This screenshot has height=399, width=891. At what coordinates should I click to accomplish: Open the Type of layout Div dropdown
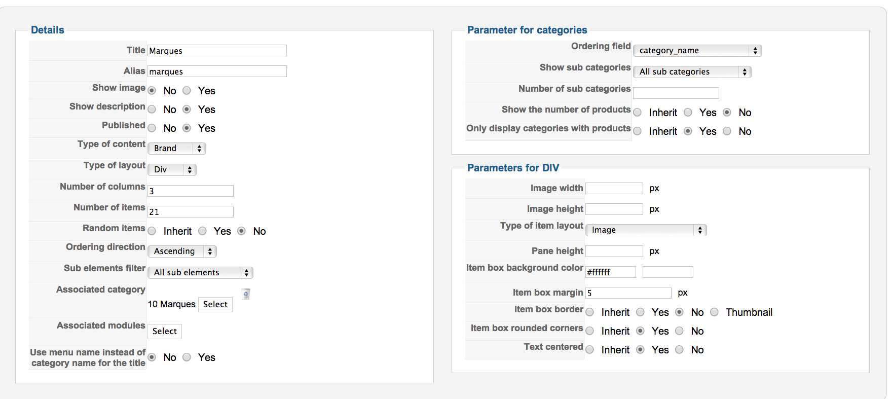tap(172, 169)
